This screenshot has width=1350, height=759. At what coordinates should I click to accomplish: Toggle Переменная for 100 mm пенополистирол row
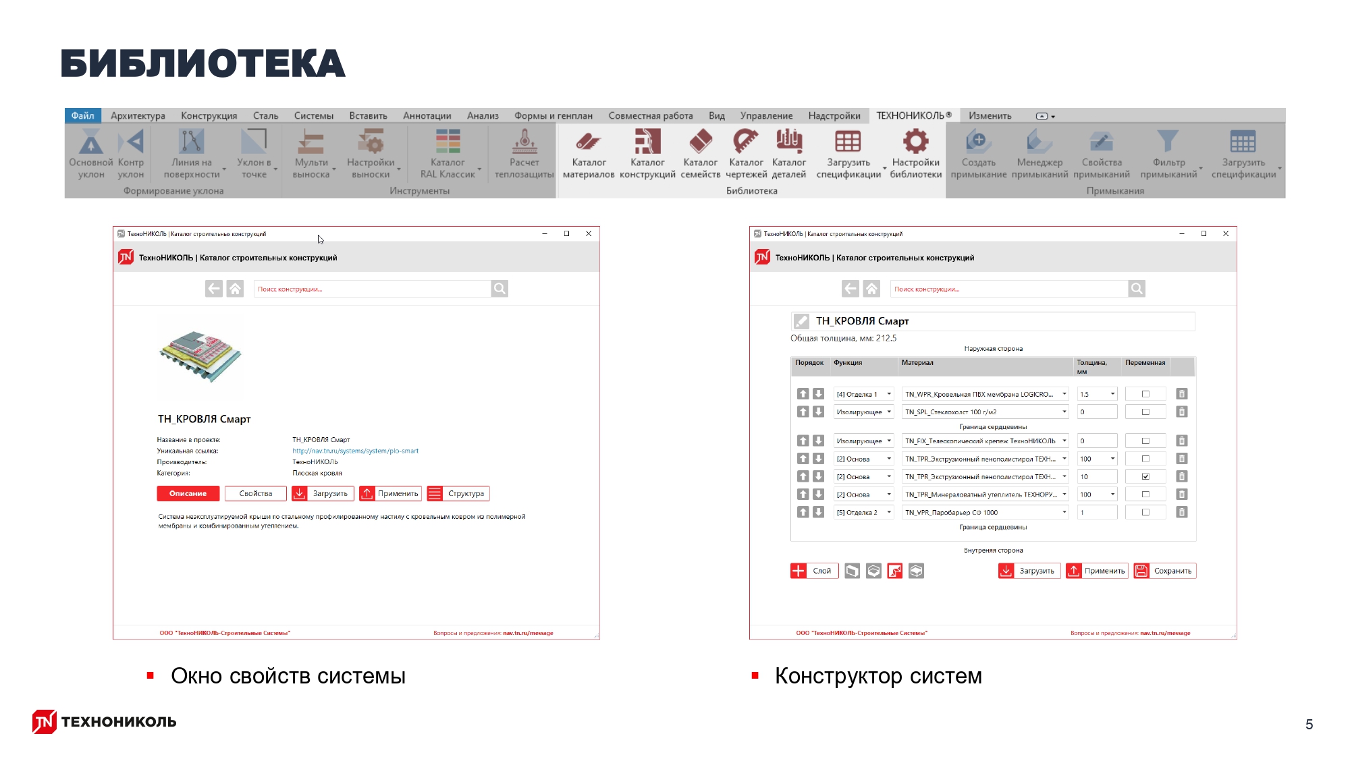[1145, 459]
